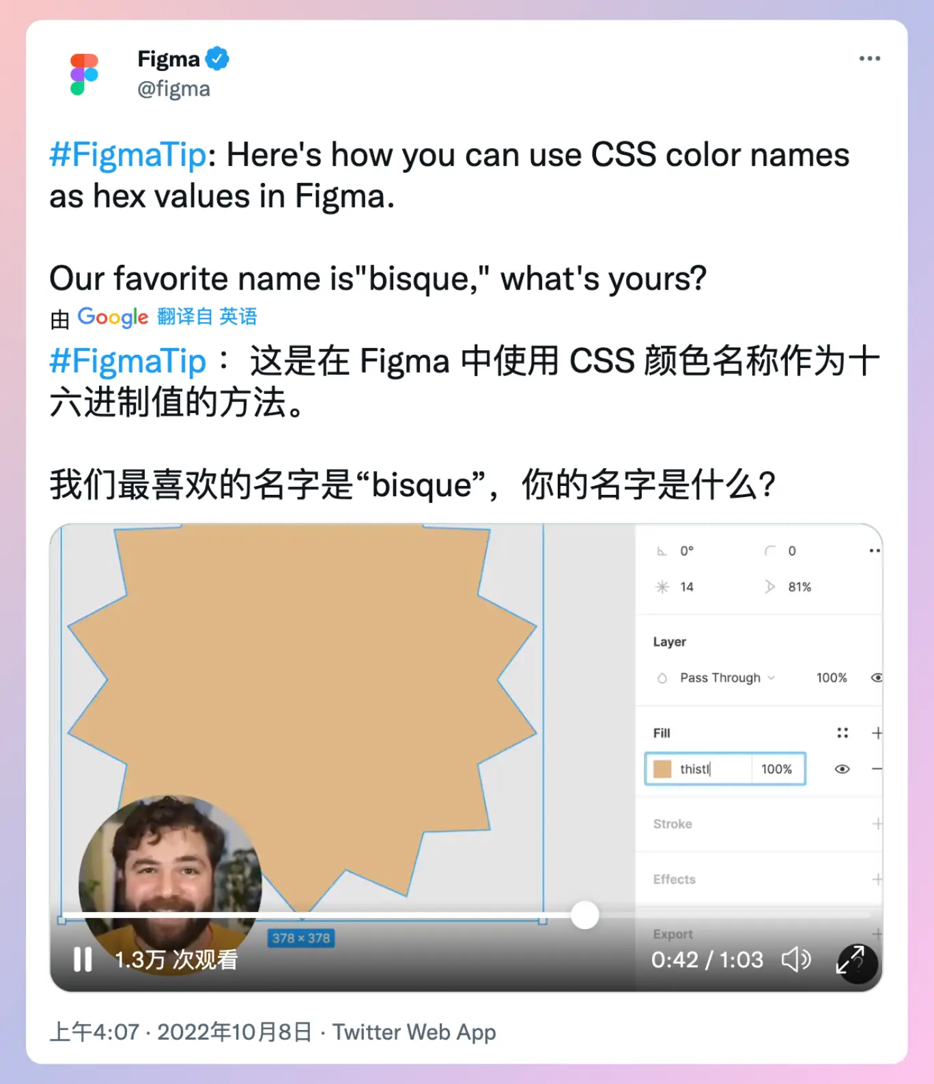Enter fullscreen video mode
This screenshot has width=934, height=1084.
pos(853,960)
